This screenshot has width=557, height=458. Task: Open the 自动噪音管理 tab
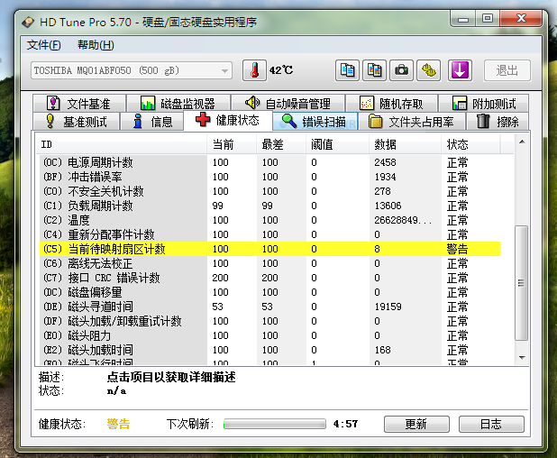pos(288,104)
